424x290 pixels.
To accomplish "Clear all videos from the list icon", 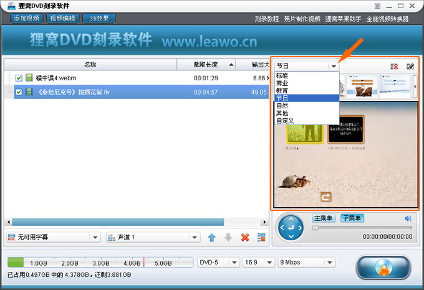I will (x=261, y=237).
